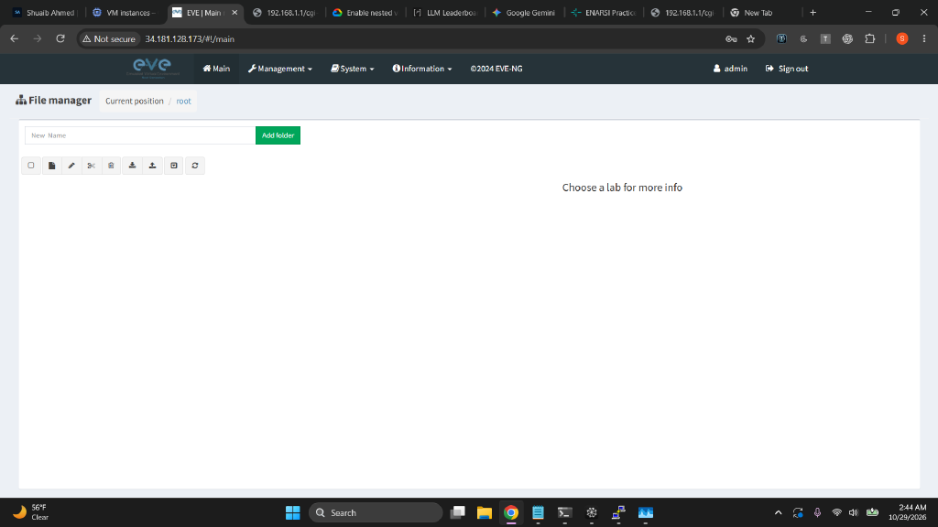This screenshot has width=938, height=527.
Task: Open a new browser tab with plus
Action: pyautogui.click(x=813, y=13)
